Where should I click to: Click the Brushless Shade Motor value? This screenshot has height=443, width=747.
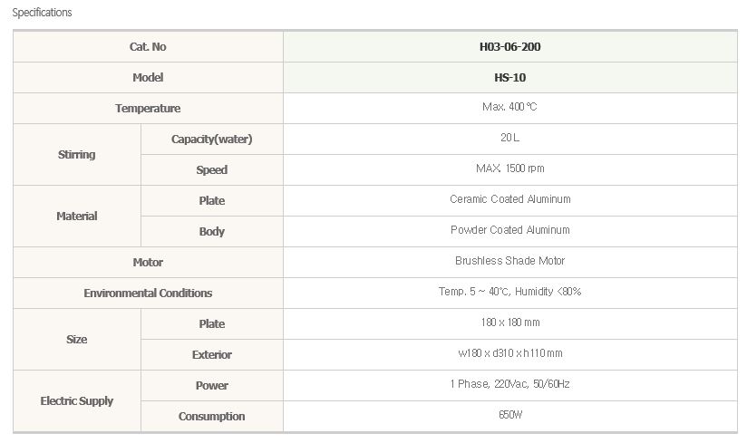[509, 261]
